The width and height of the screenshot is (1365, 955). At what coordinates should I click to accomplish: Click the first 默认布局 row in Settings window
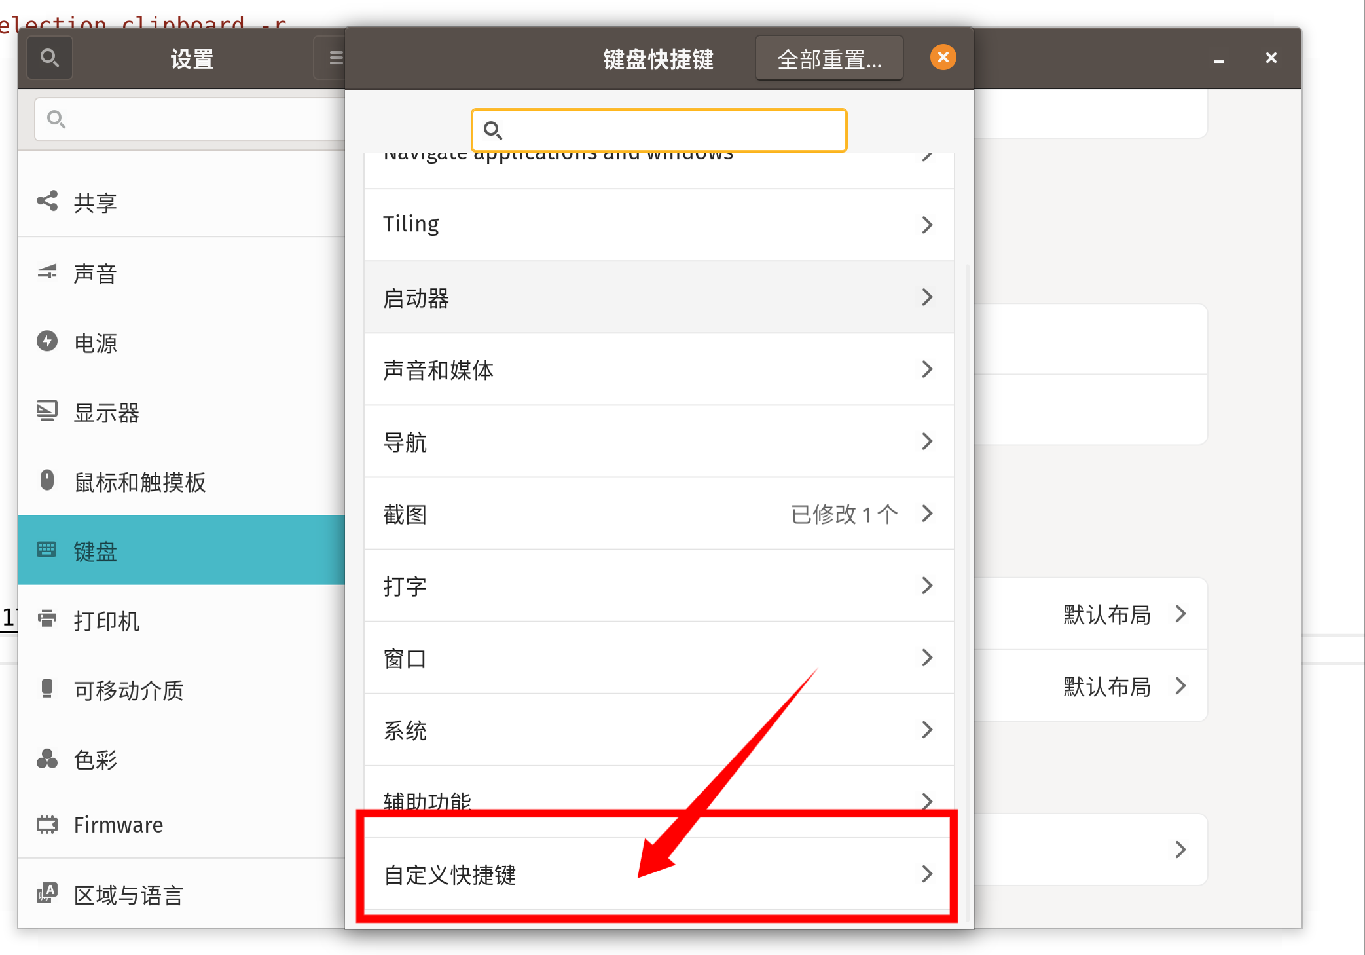(1091, 614)
